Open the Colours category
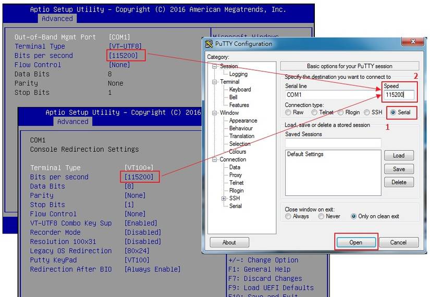Viewport: 430px width, 297px height. [x=238, y=152]
